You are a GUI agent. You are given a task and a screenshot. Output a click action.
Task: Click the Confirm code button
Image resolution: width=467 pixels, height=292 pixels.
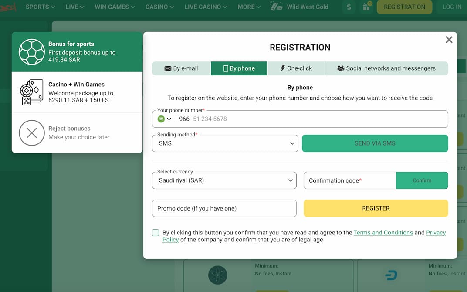(x=422, y=180)
